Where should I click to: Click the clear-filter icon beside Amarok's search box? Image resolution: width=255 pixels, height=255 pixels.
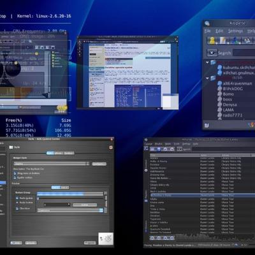(x=180, y=149)
